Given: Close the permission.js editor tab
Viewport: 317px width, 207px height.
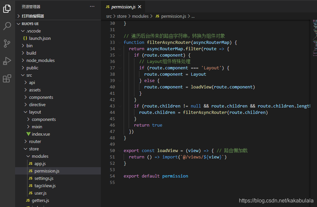Looking at the screenshot, I should click(x=139, y=7).
